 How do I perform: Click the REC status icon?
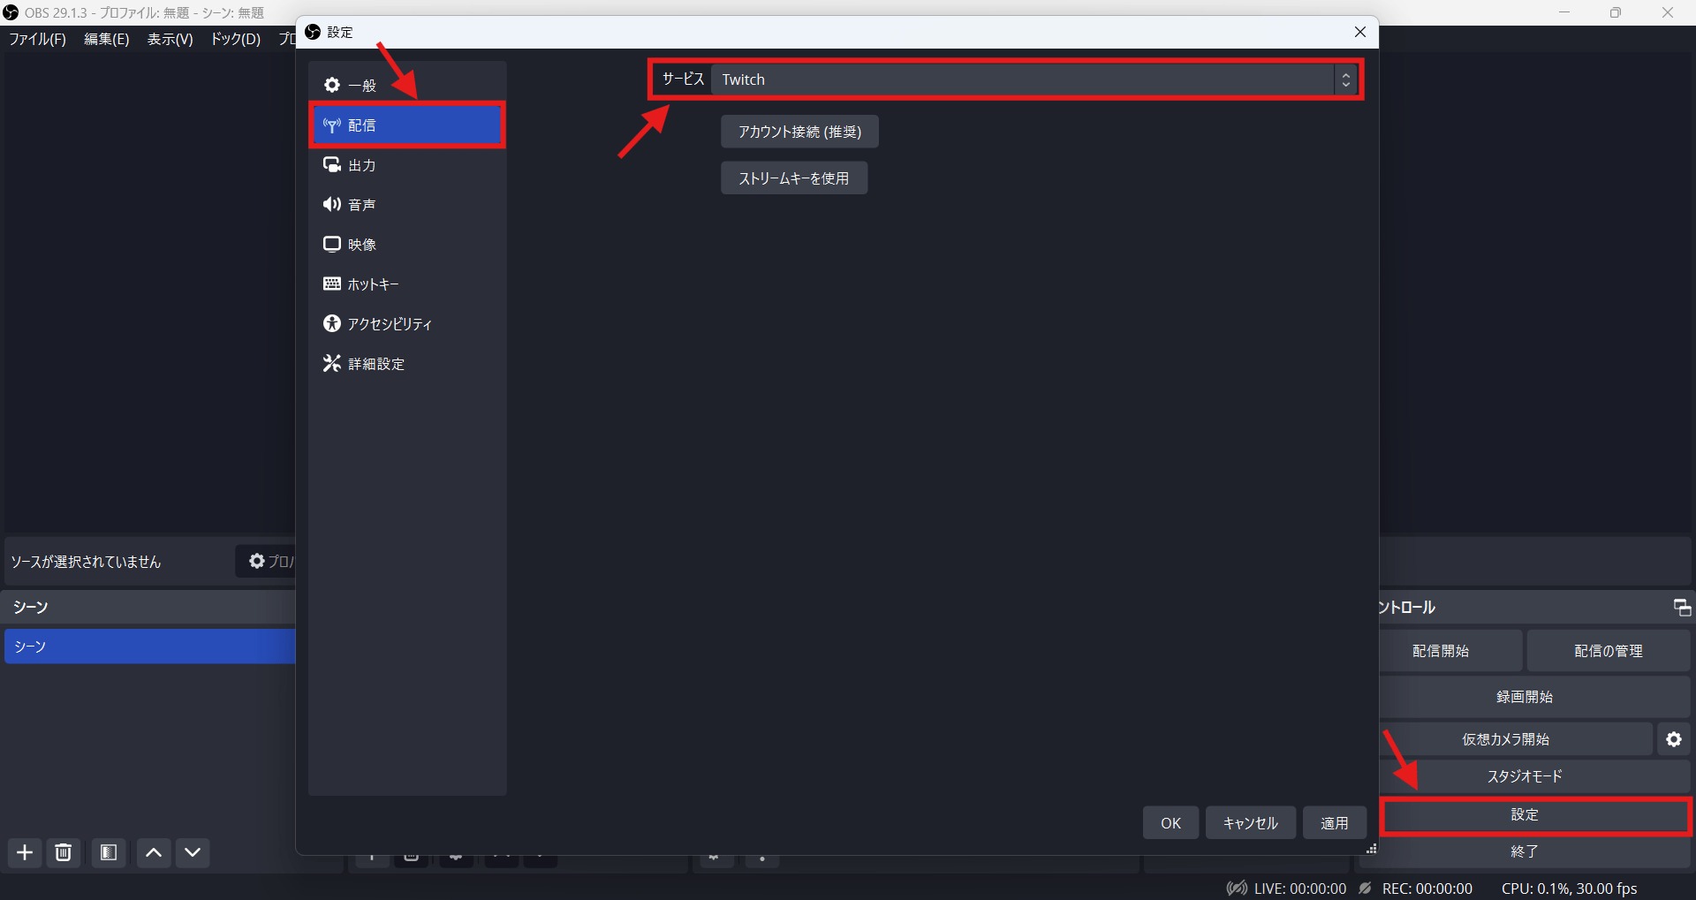1366,889
